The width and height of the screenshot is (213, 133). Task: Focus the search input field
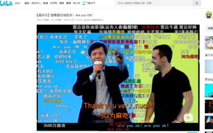point(153,3)
